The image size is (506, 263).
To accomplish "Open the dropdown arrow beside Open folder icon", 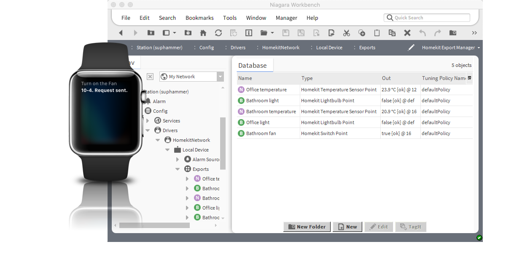I will point(272,33).
